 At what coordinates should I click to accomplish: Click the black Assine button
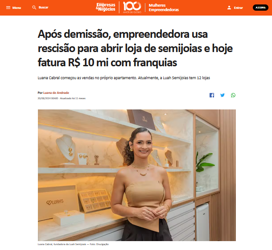click(260, 8)
